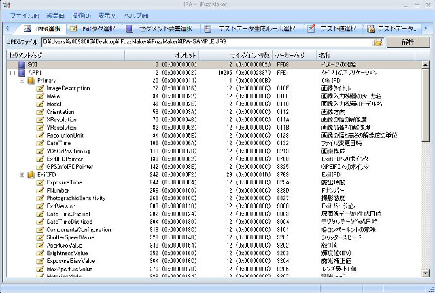
Task: Collapse the Primary IFD node
Action: coord(22,81)
